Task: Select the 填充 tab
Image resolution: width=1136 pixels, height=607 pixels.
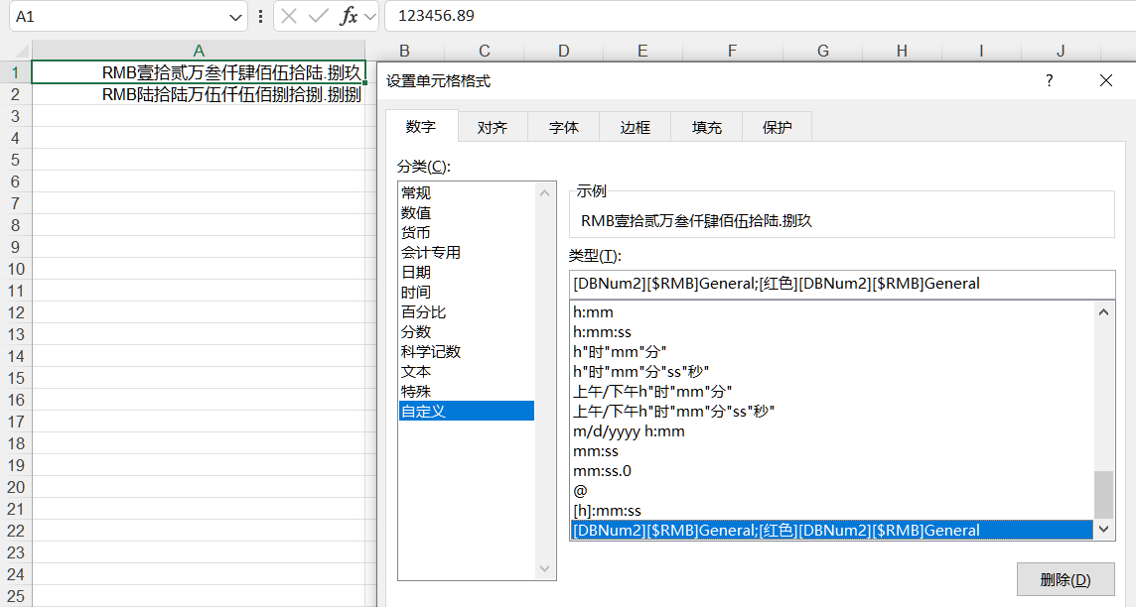Action: click(707, 127)
